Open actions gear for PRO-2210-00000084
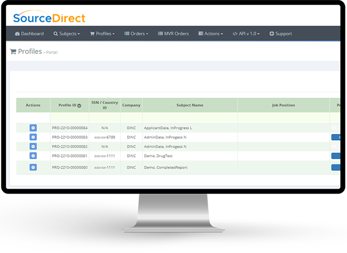Image resolution: width=347 pixels, height=253 pixels. tap(33, 128)
